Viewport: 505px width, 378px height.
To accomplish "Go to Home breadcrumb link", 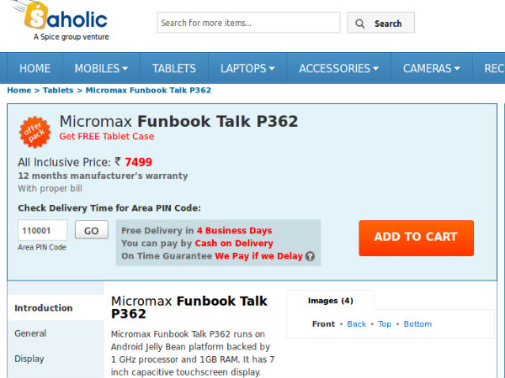I will [x=19, y=90].
